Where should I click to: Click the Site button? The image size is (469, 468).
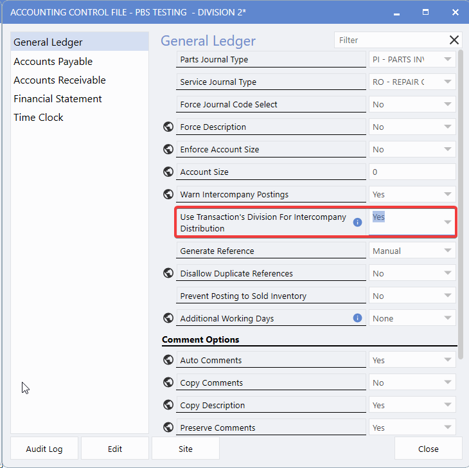tap(185, 449)
